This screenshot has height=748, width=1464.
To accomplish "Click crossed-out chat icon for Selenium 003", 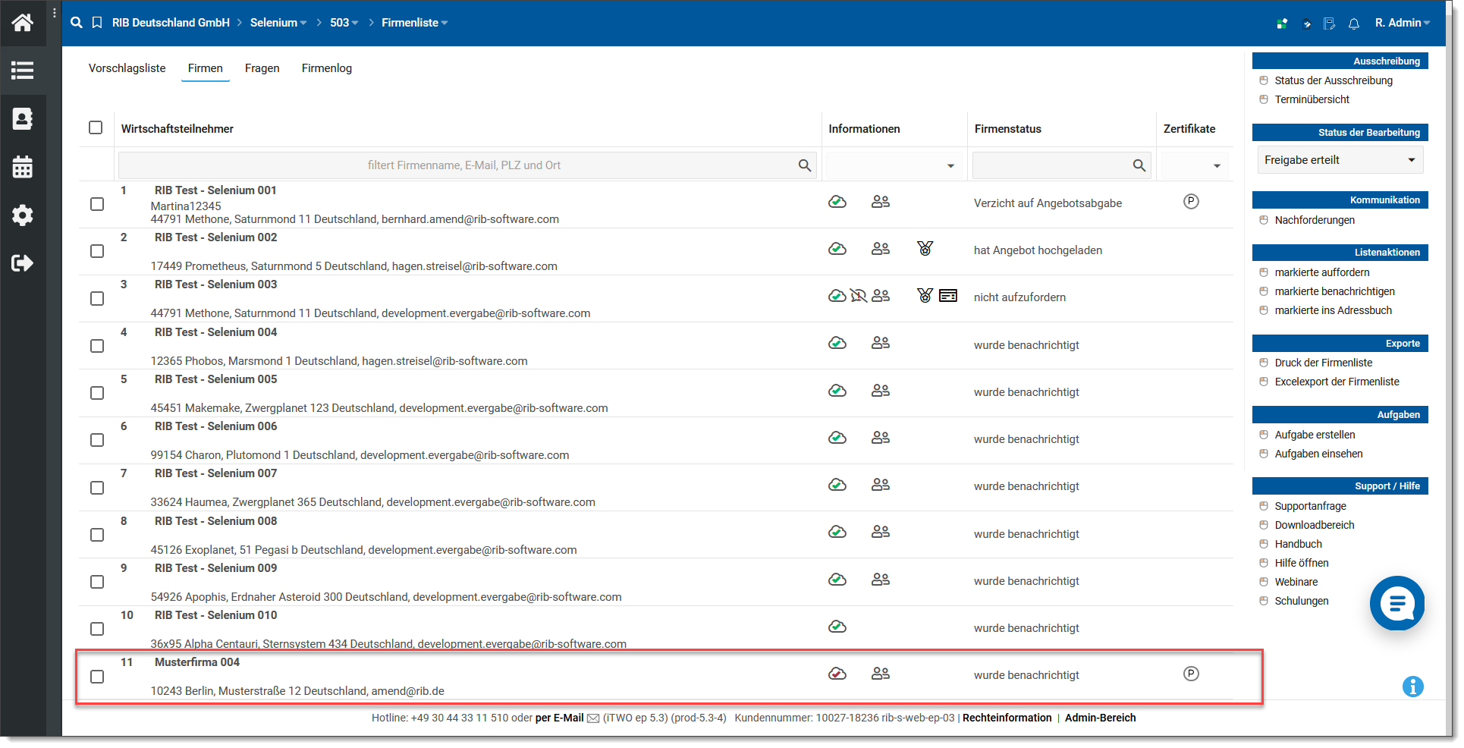I will point(859,296).
